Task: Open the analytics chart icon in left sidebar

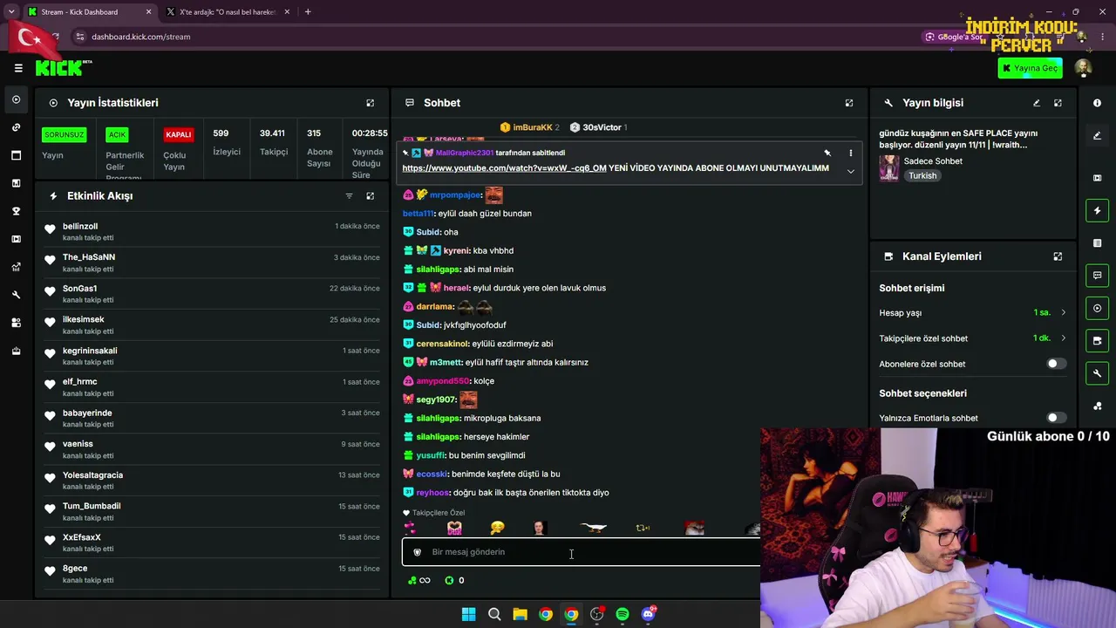Action: point(16,267)
